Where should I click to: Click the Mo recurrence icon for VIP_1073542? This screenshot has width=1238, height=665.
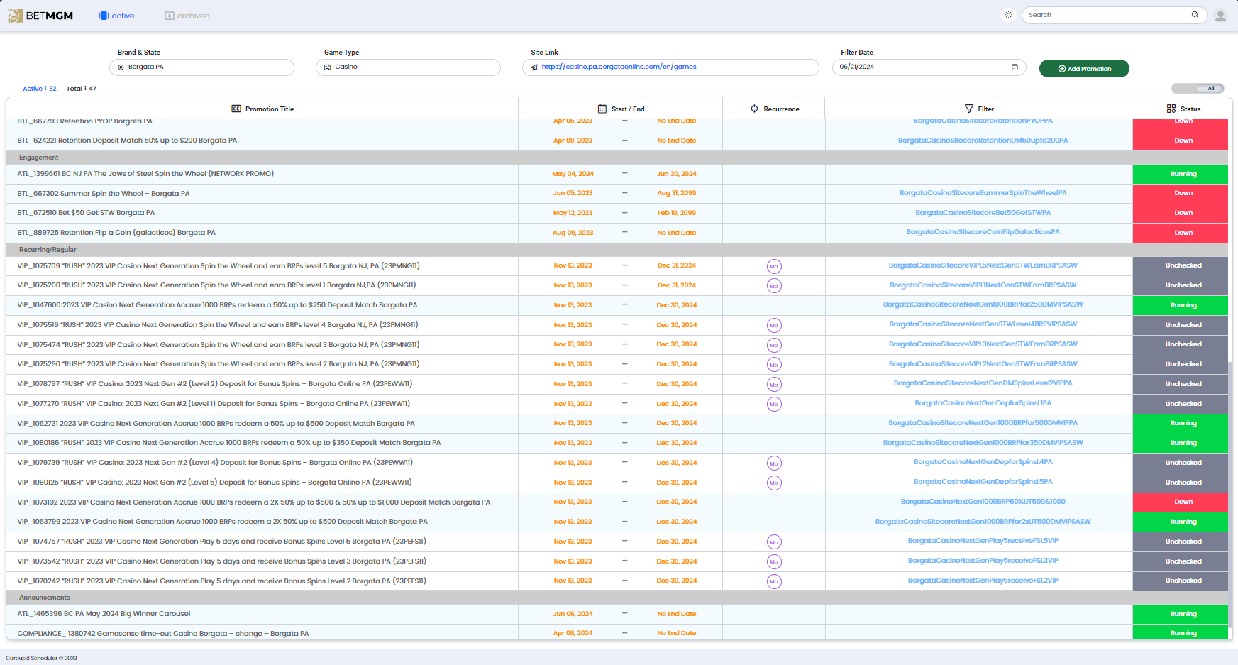click(x=774, y=561)
